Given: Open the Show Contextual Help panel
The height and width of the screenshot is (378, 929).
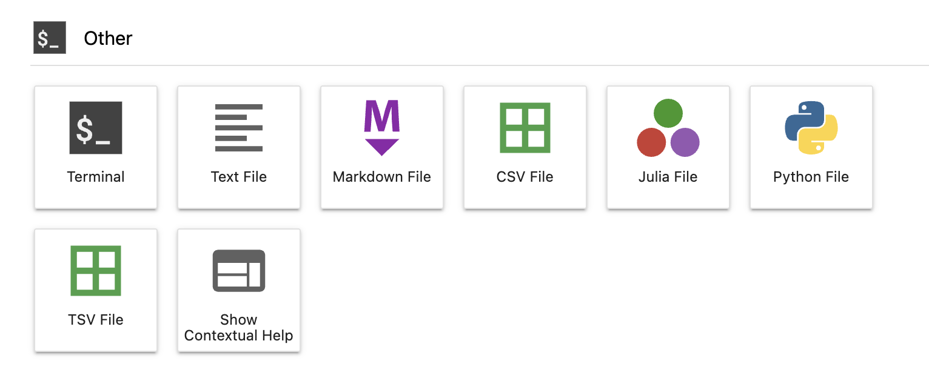Looking at the screenshot, I should pyautogui.click(x=238, y=290).
